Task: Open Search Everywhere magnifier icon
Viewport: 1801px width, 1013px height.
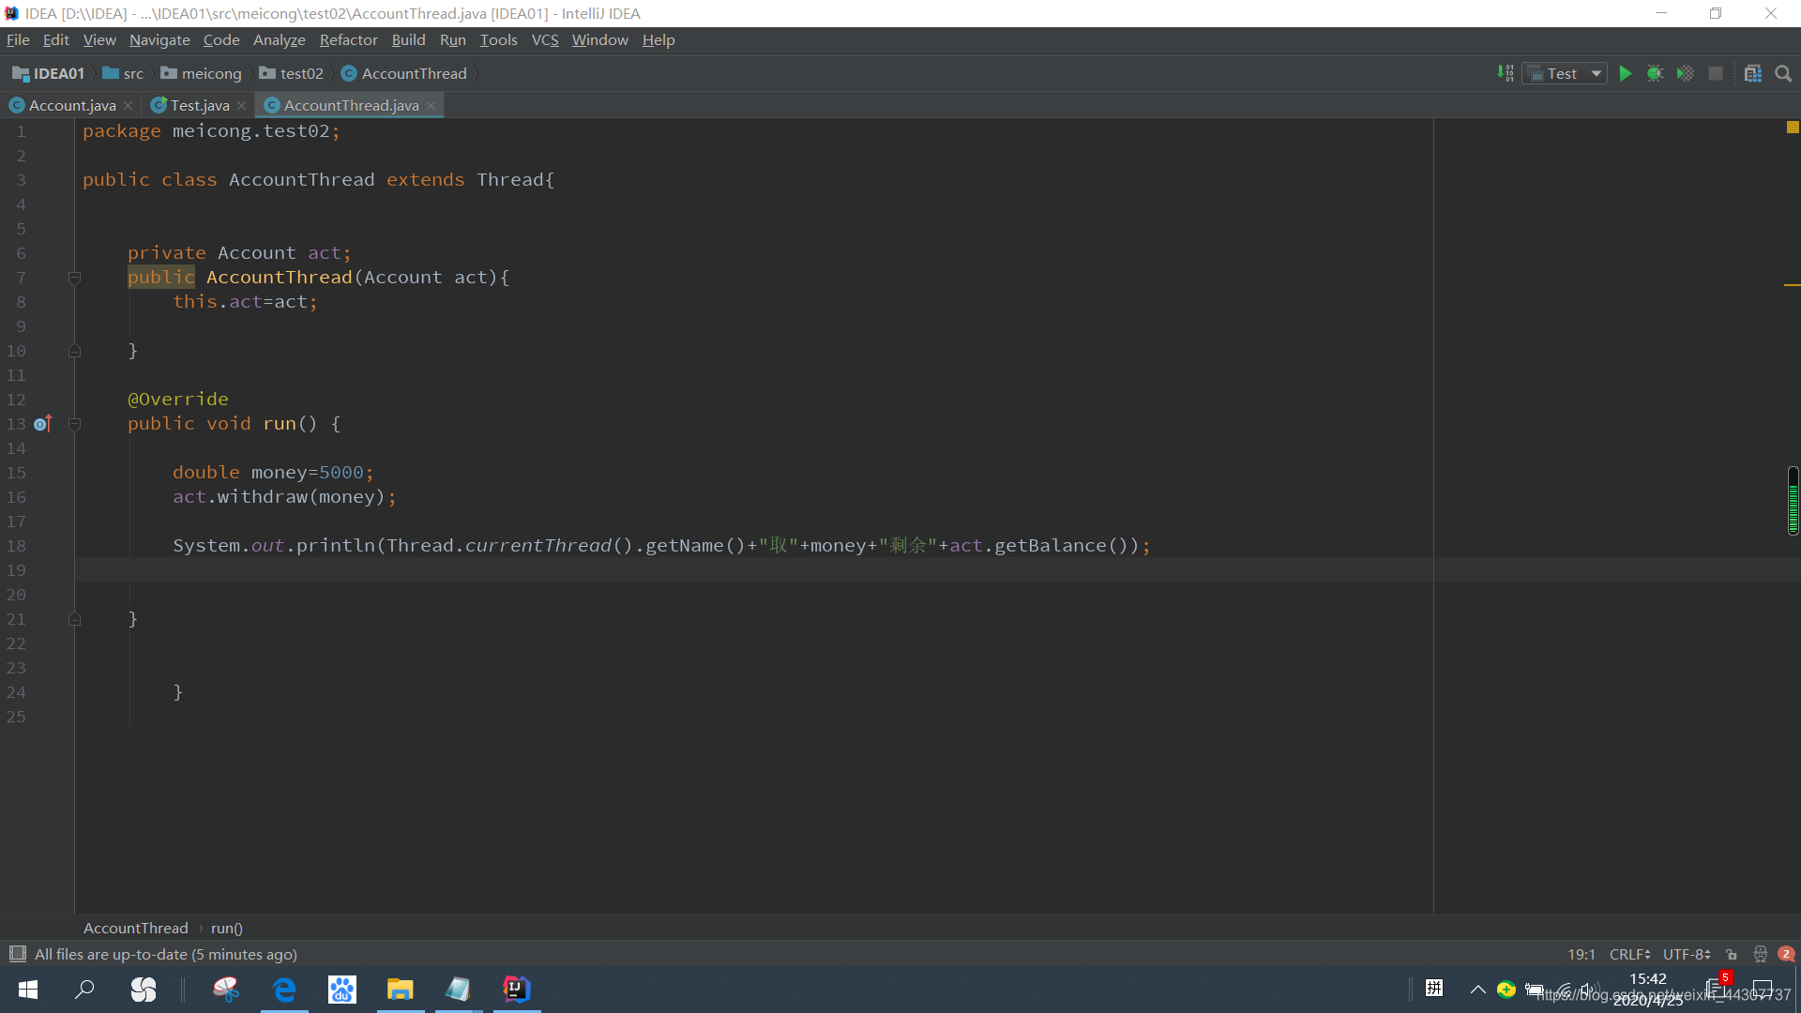Action: 1783,73
